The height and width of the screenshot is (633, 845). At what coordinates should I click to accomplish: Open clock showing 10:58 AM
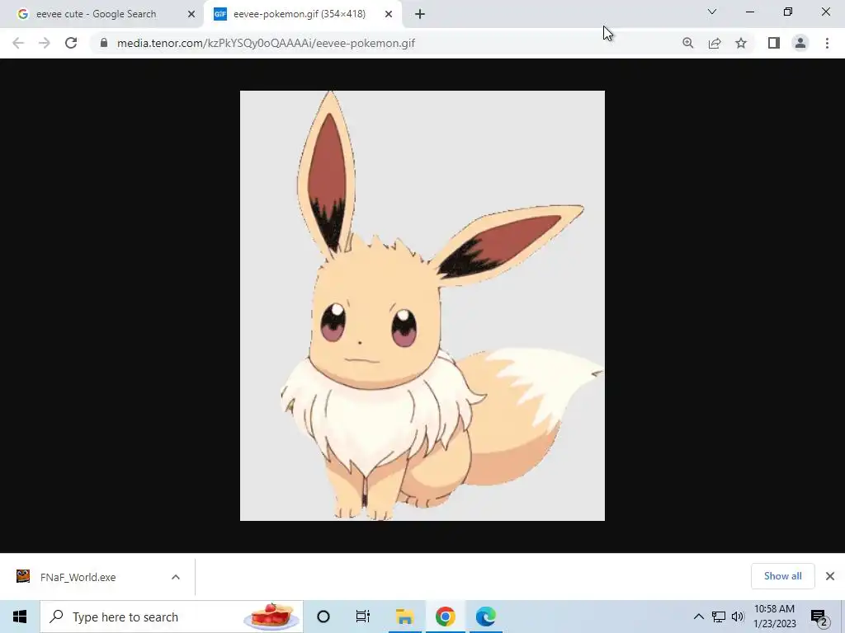pyautogui.click(x=774, y=617)
